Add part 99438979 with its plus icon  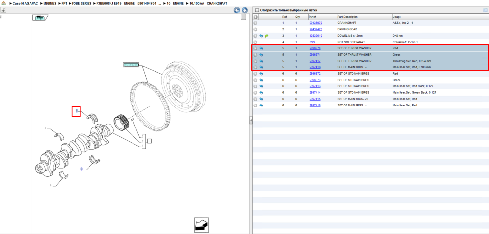[255, 23]
